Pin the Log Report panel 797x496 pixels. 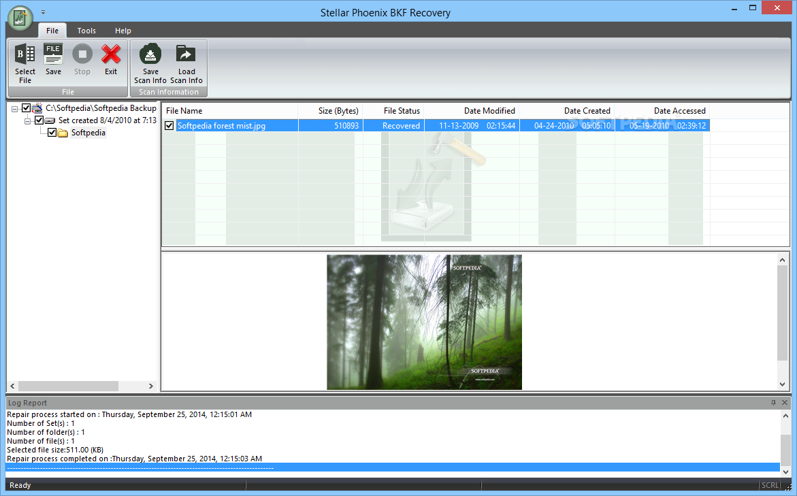coord(773,403)
